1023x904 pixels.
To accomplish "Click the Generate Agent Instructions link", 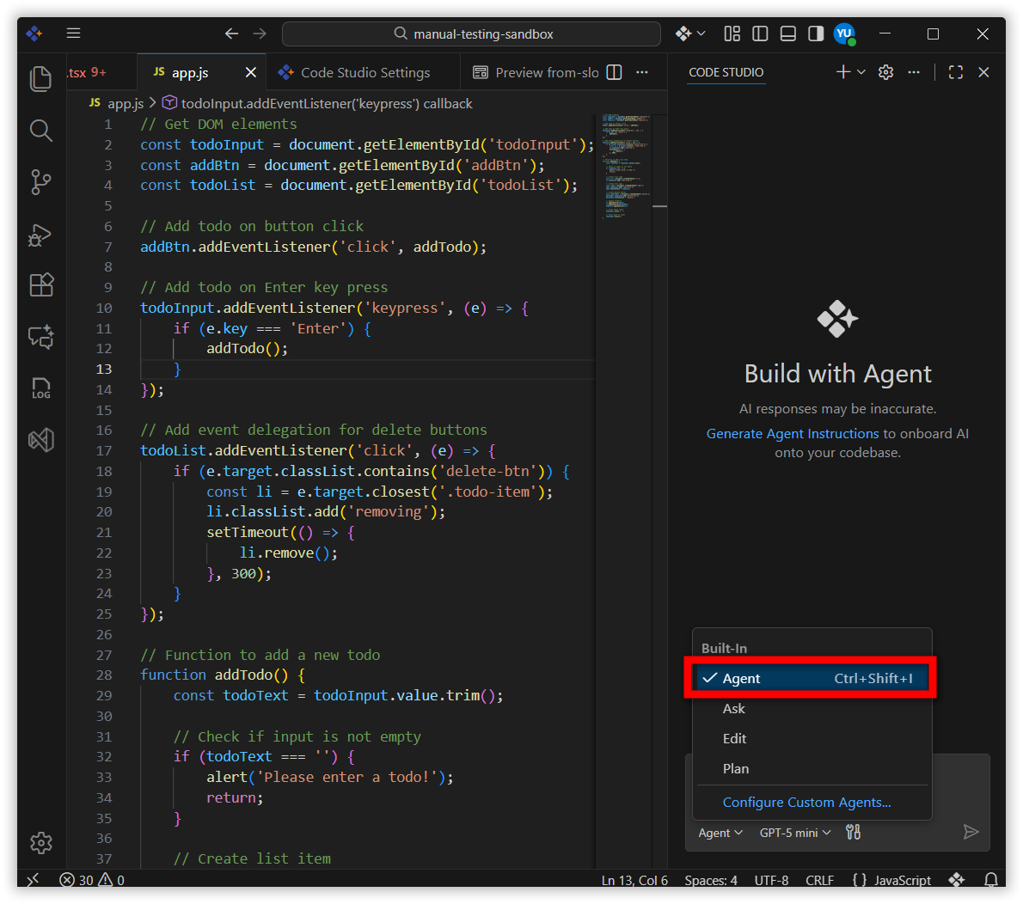I will coord(792,434).
